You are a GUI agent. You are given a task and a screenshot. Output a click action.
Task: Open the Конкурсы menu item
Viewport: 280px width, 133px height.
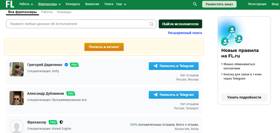[x=73, y=4]
